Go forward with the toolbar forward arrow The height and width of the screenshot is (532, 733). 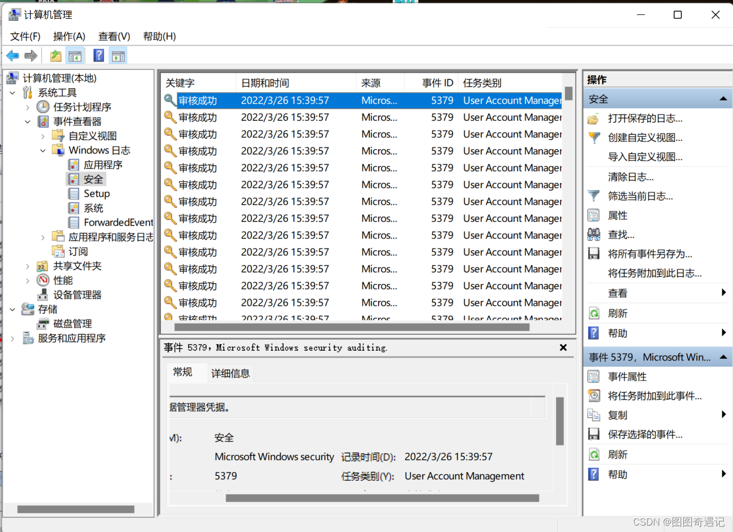[x=31, y=56]
